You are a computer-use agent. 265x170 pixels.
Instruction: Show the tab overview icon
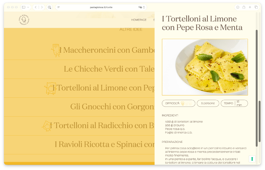coord(256,7)
